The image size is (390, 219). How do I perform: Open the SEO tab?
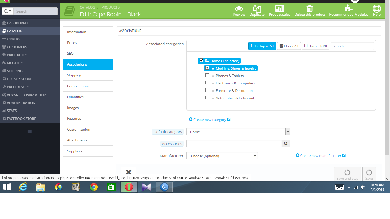(88, 54)
